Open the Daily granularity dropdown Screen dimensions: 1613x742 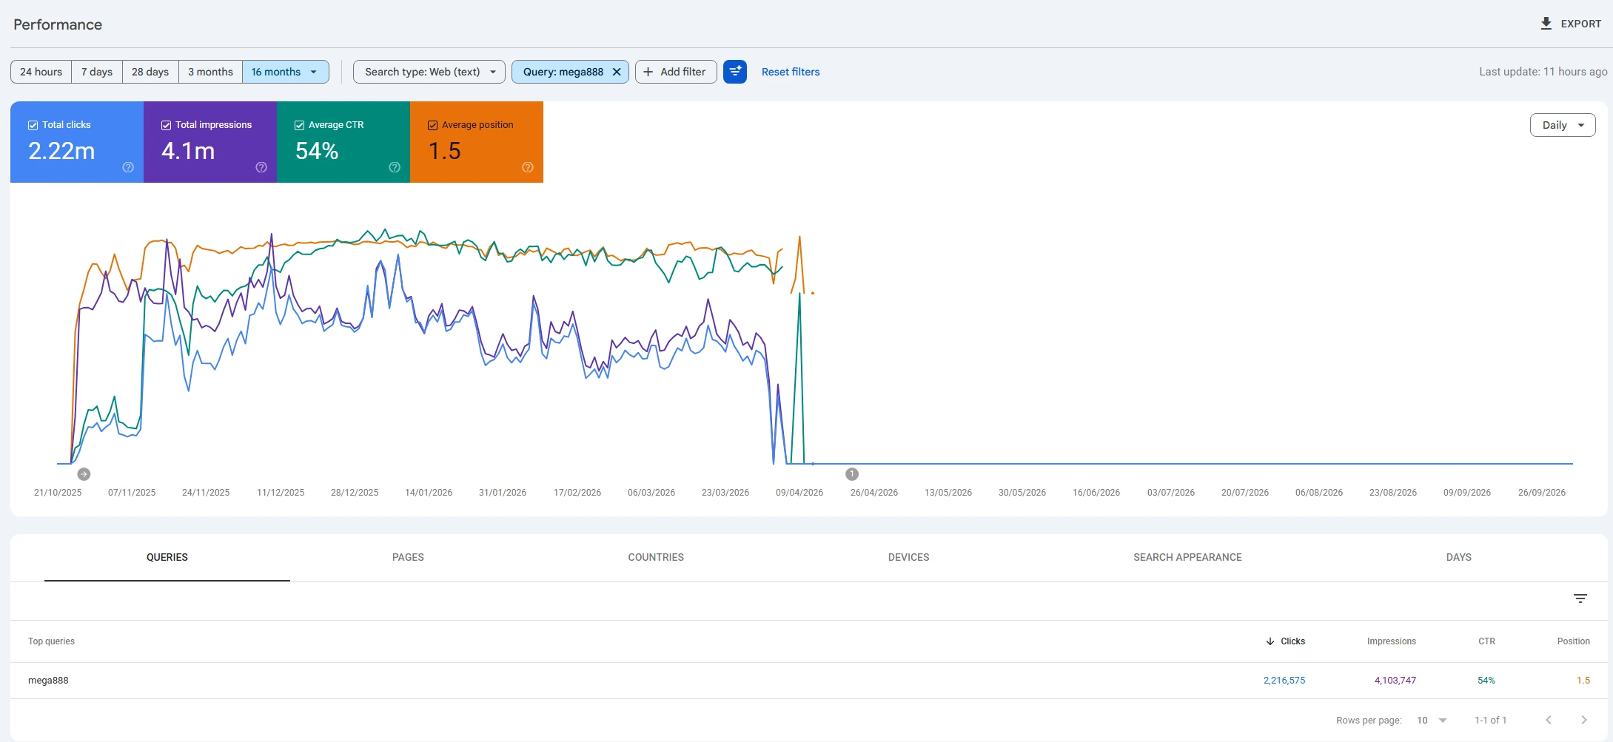tap(1563, 125)
